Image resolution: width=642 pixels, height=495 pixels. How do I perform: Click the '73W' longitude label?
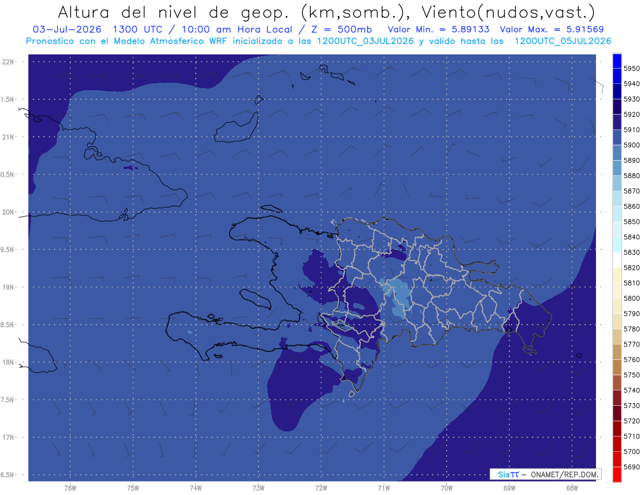[x=258, y=488]
